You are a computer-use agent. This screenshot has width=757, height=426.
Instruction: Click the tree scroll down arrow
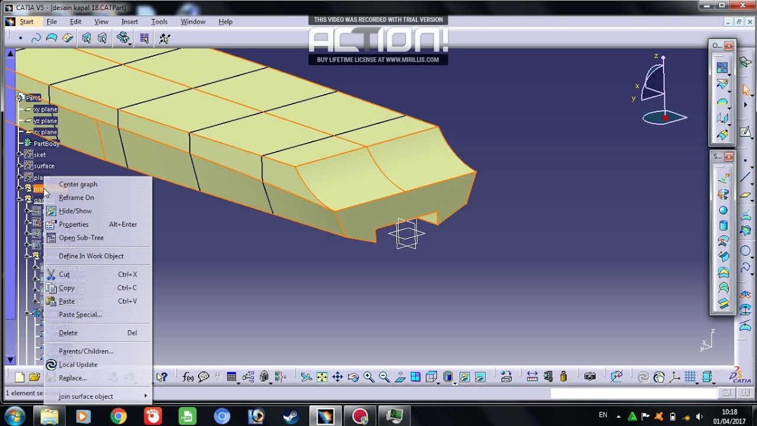pyautogui.click(x=10, y=360)
